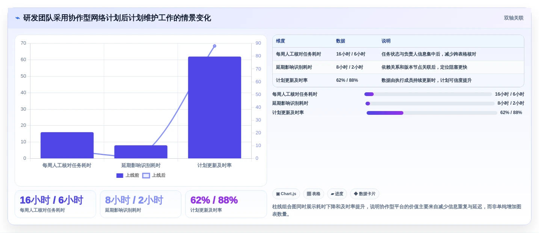Click the tall 计划更新及时率 bar

point(214,107)
